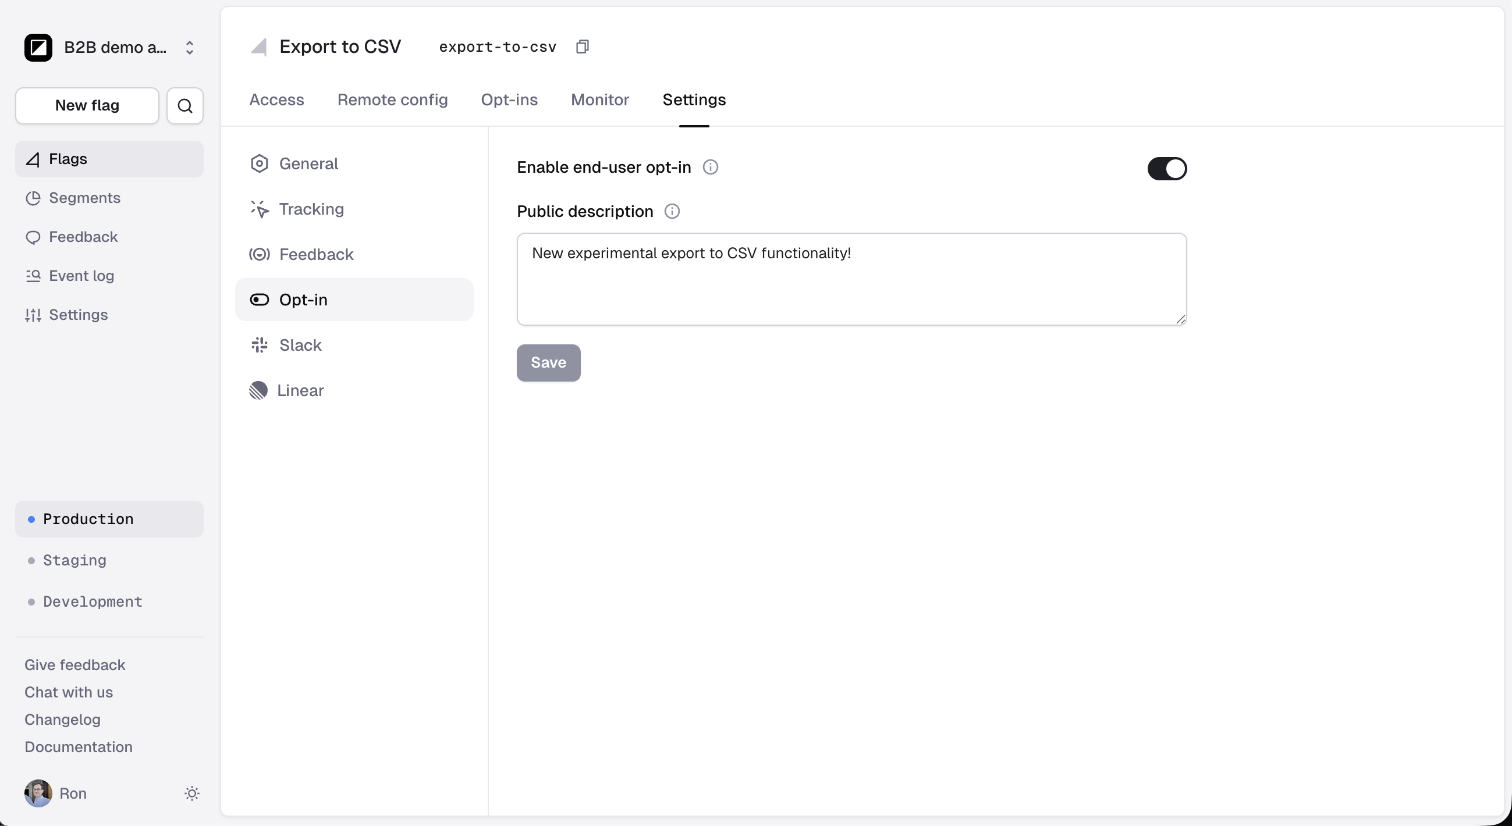The height and width of the screenshot is (826, 1512).
Task: Click Chat with us link
Action: 69,692
